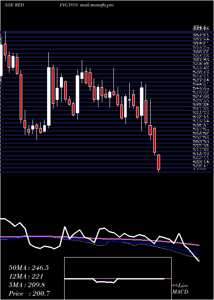This screenshot has height=300, width=214.
Task: Click the Price : 200.7 value
Action: [x=30, y=294]
